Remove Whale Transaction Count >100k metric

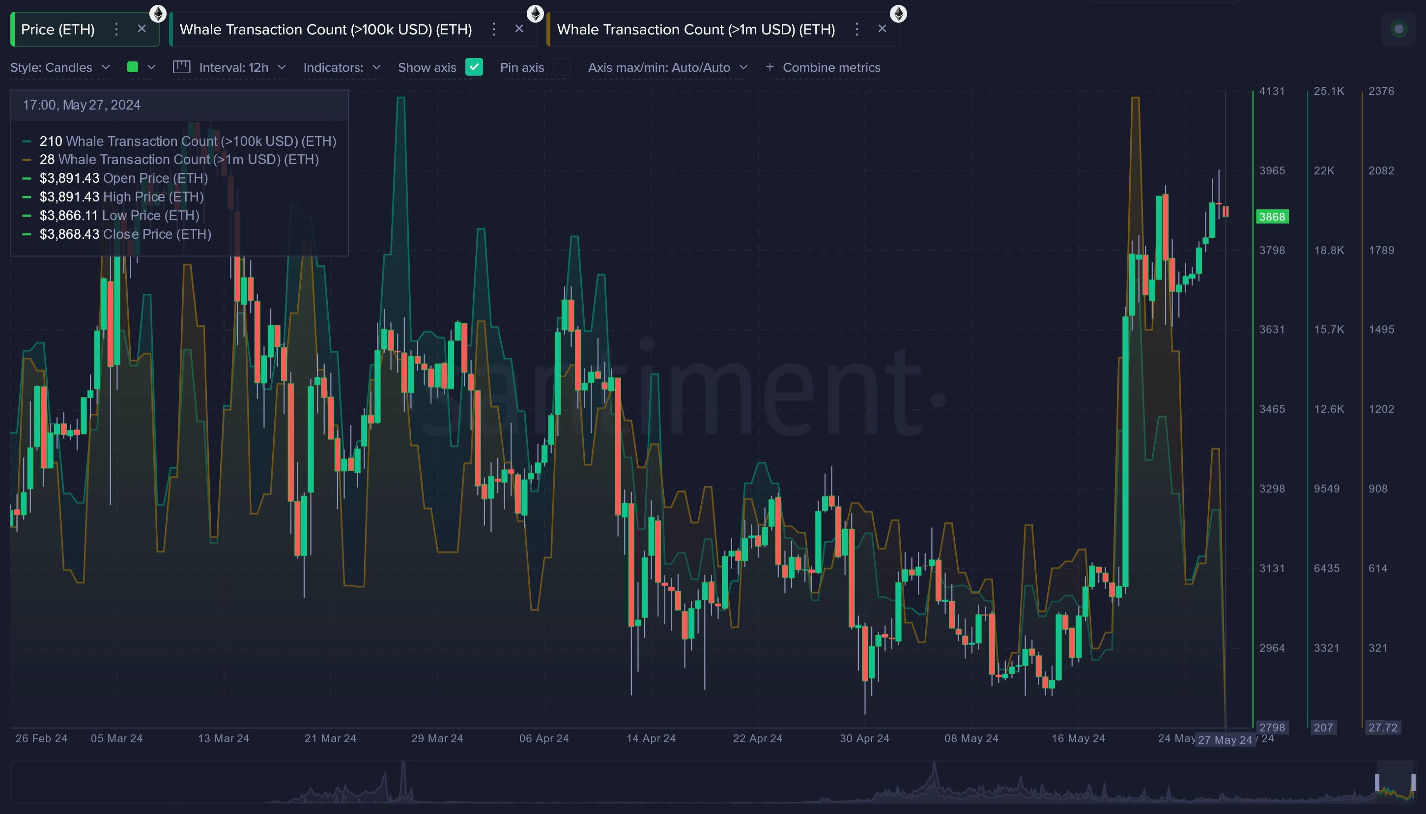(519, 28)
